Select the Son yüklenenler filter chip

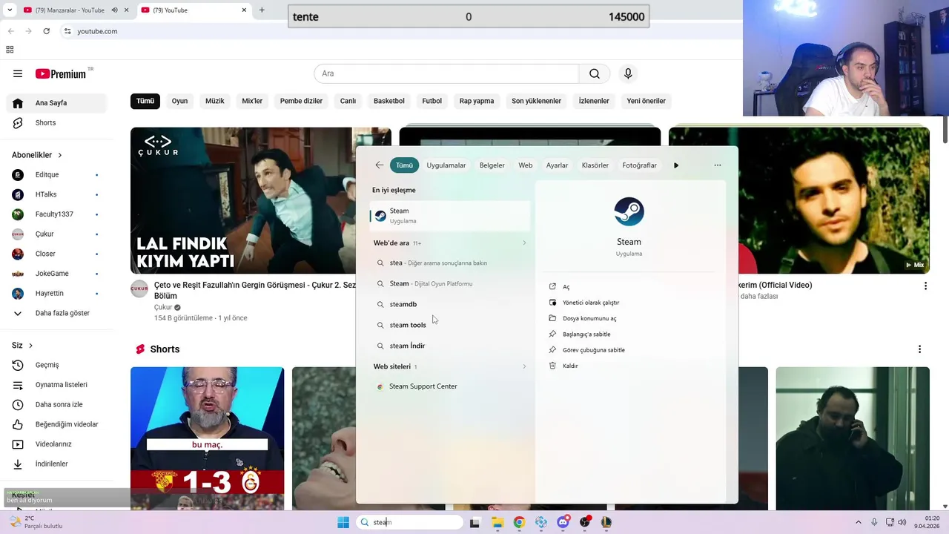pyautogui.click(x=536, y=101)
